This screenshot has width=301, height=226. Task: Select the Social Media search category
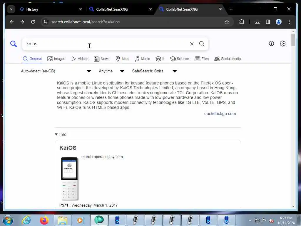point(228,59)
